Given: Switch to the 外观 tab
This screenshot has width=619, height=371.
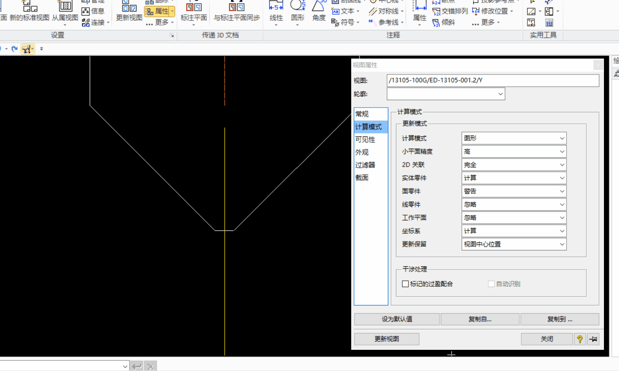Looking at the screenshot, I should tap(371, 152).
